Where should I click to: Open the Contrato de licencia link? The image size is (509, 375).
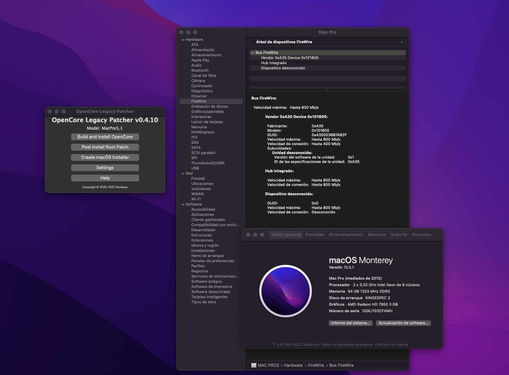392,345
